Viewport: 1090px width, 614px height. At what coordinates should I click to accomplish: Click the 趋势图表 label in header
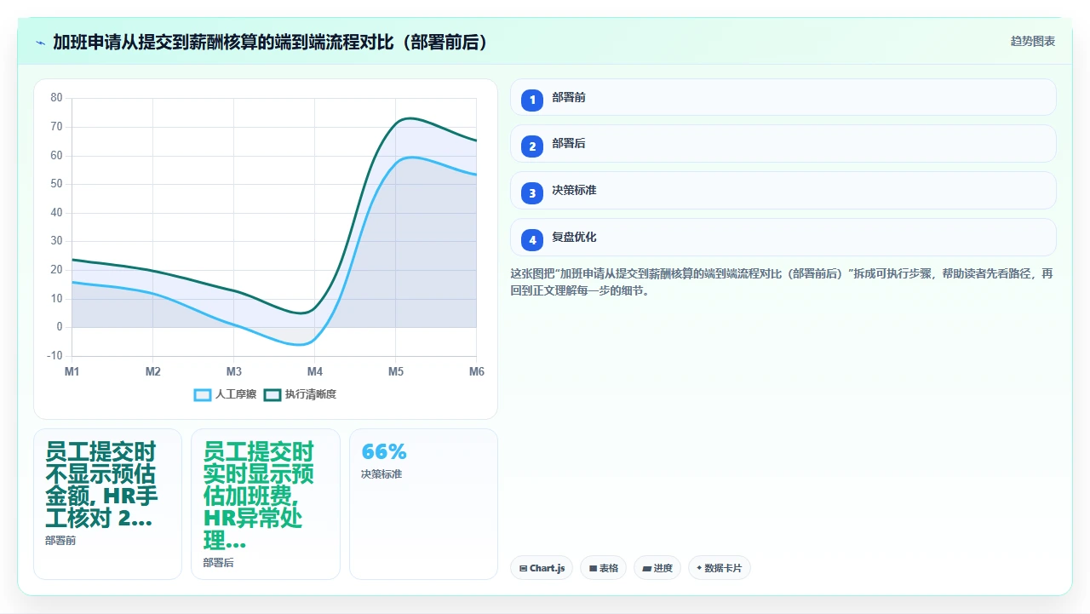click(1033, 41)
